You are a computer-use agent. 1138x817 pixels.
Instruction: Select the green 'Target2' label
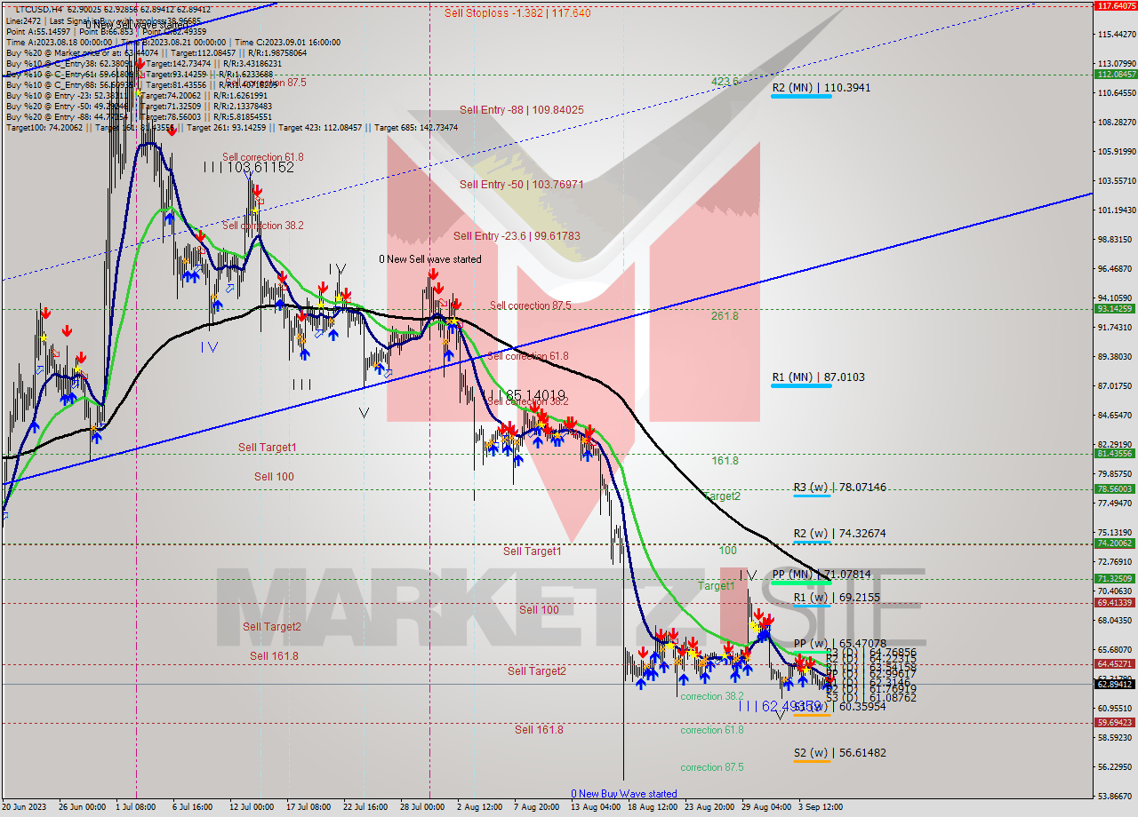(x=721, y=496)
